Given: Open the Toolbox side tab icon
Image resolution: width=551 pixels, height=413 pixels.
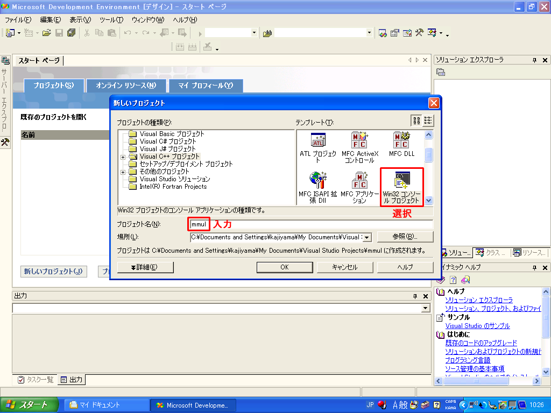Looking at the screenshot, I should click(5, 142).
